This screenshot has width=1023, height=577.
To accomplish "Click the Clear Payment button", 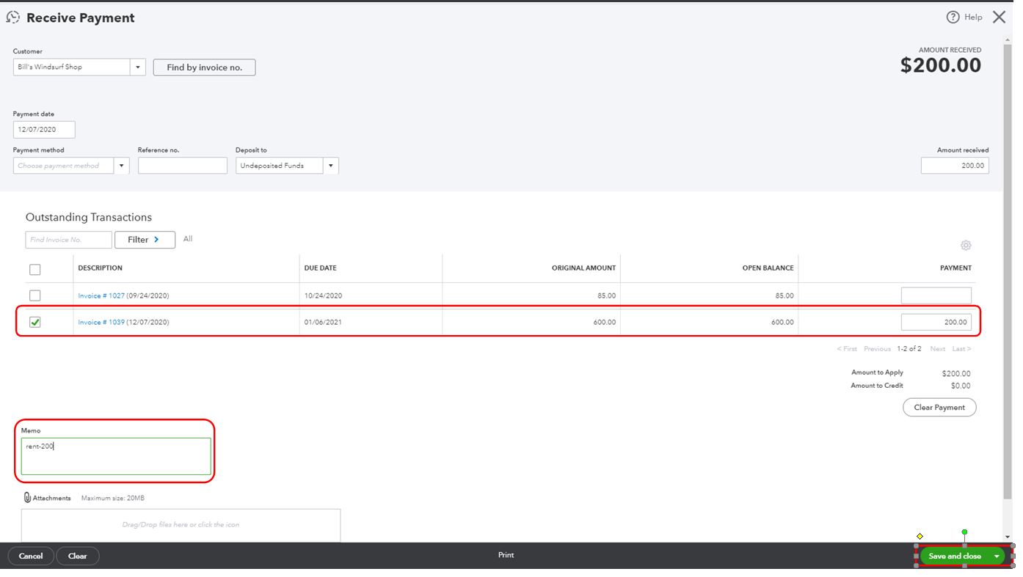I will coord(939,407).
